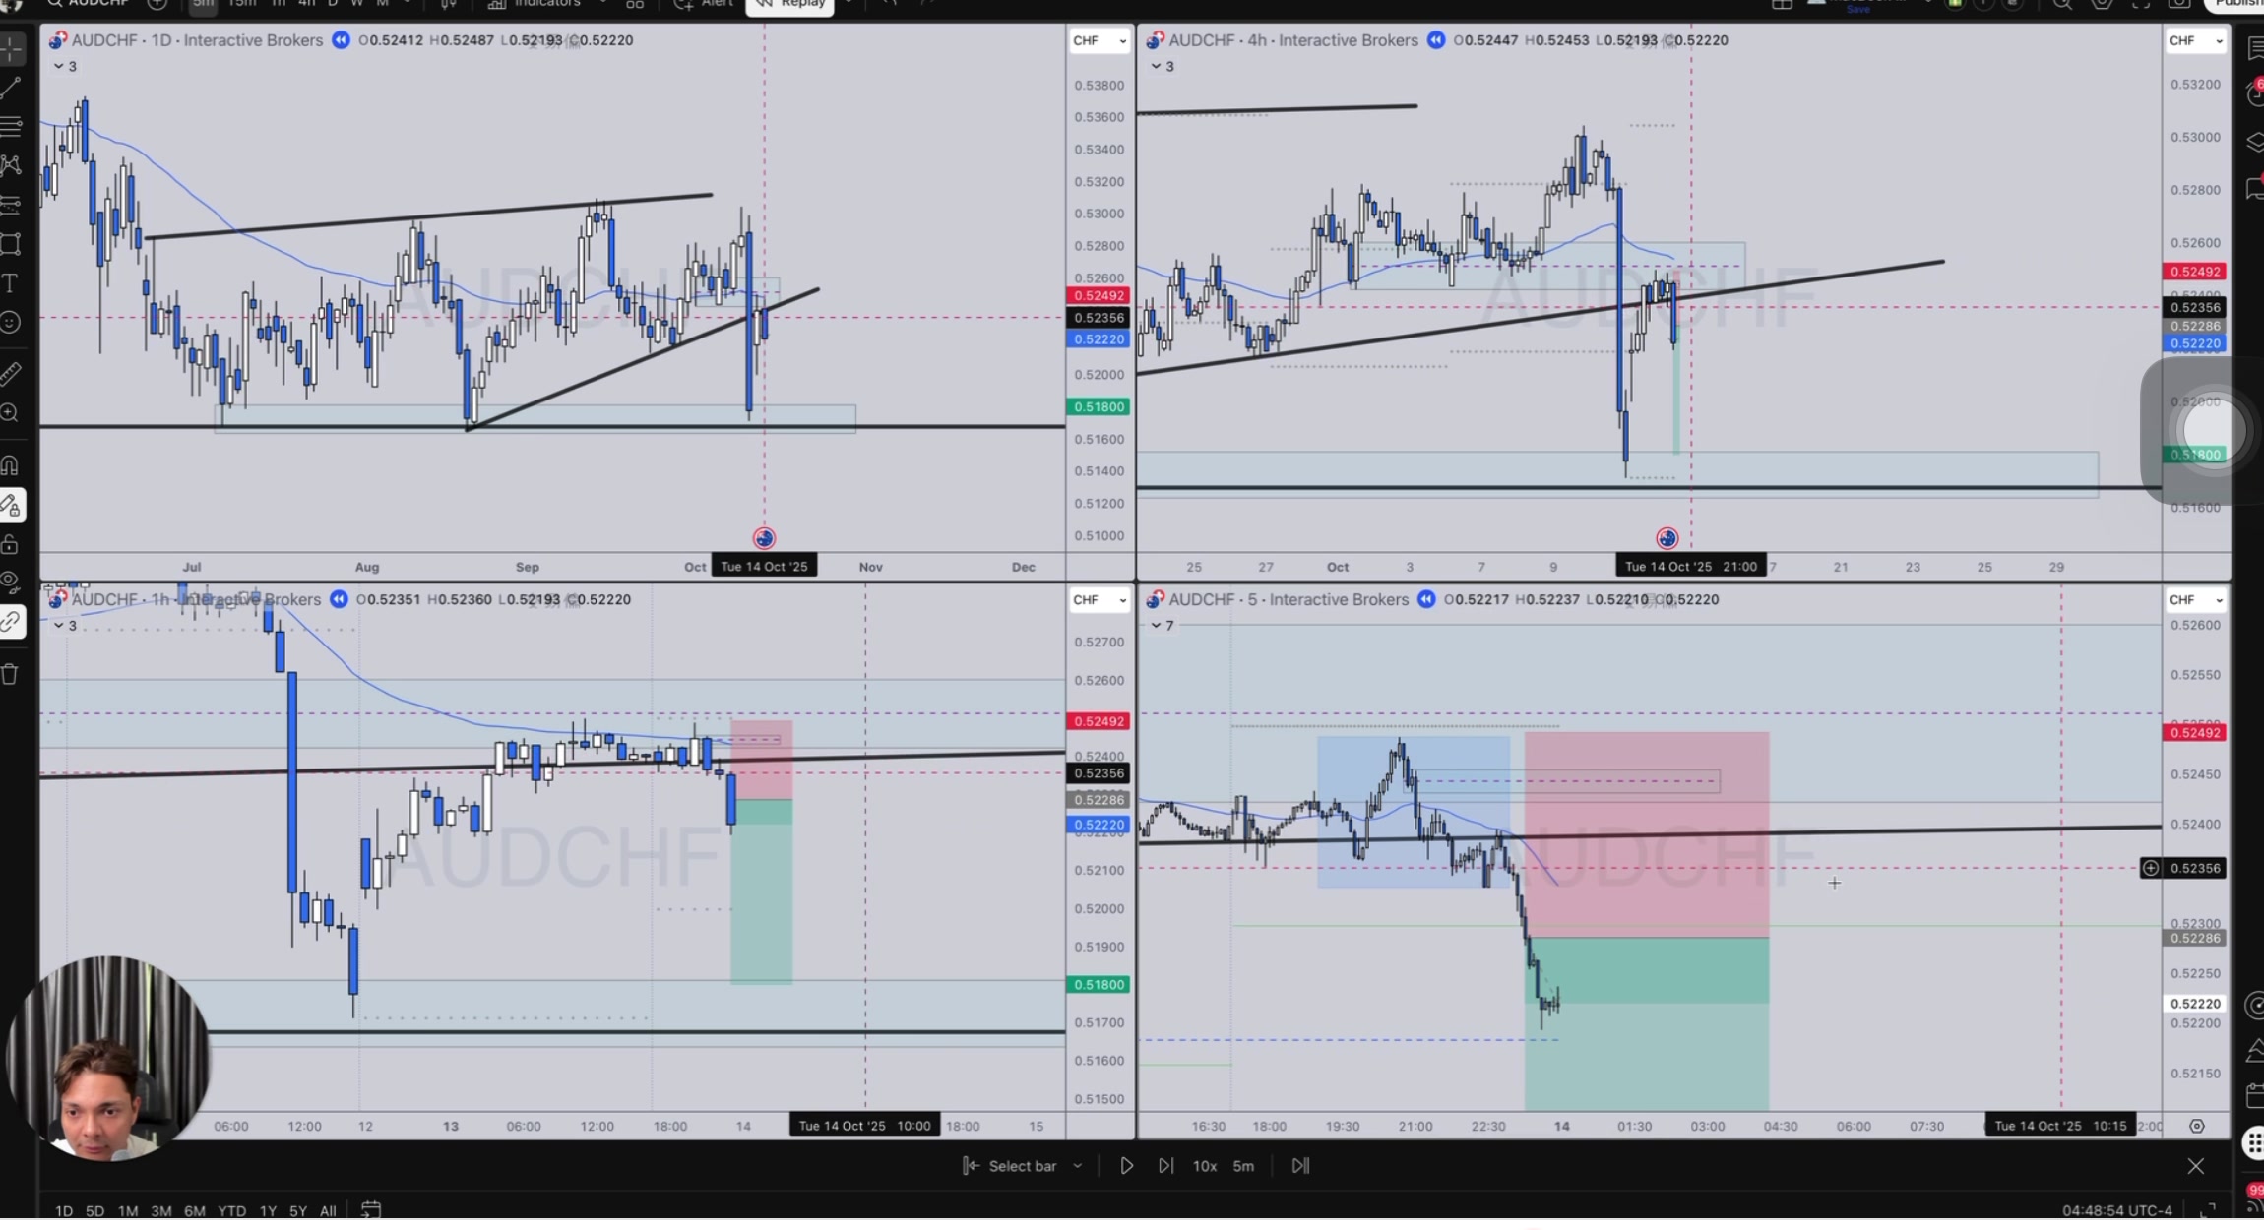Image resolution: width=2264 pixels, height=1230 pixels.
Task: Select the rectangle shapes tool
Action: (x=11, y=244)
